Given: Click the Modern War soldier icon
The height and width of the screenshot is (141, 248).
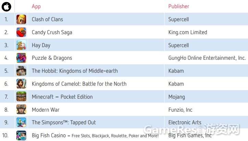Looking at the screenshot, I should point(21,109).
